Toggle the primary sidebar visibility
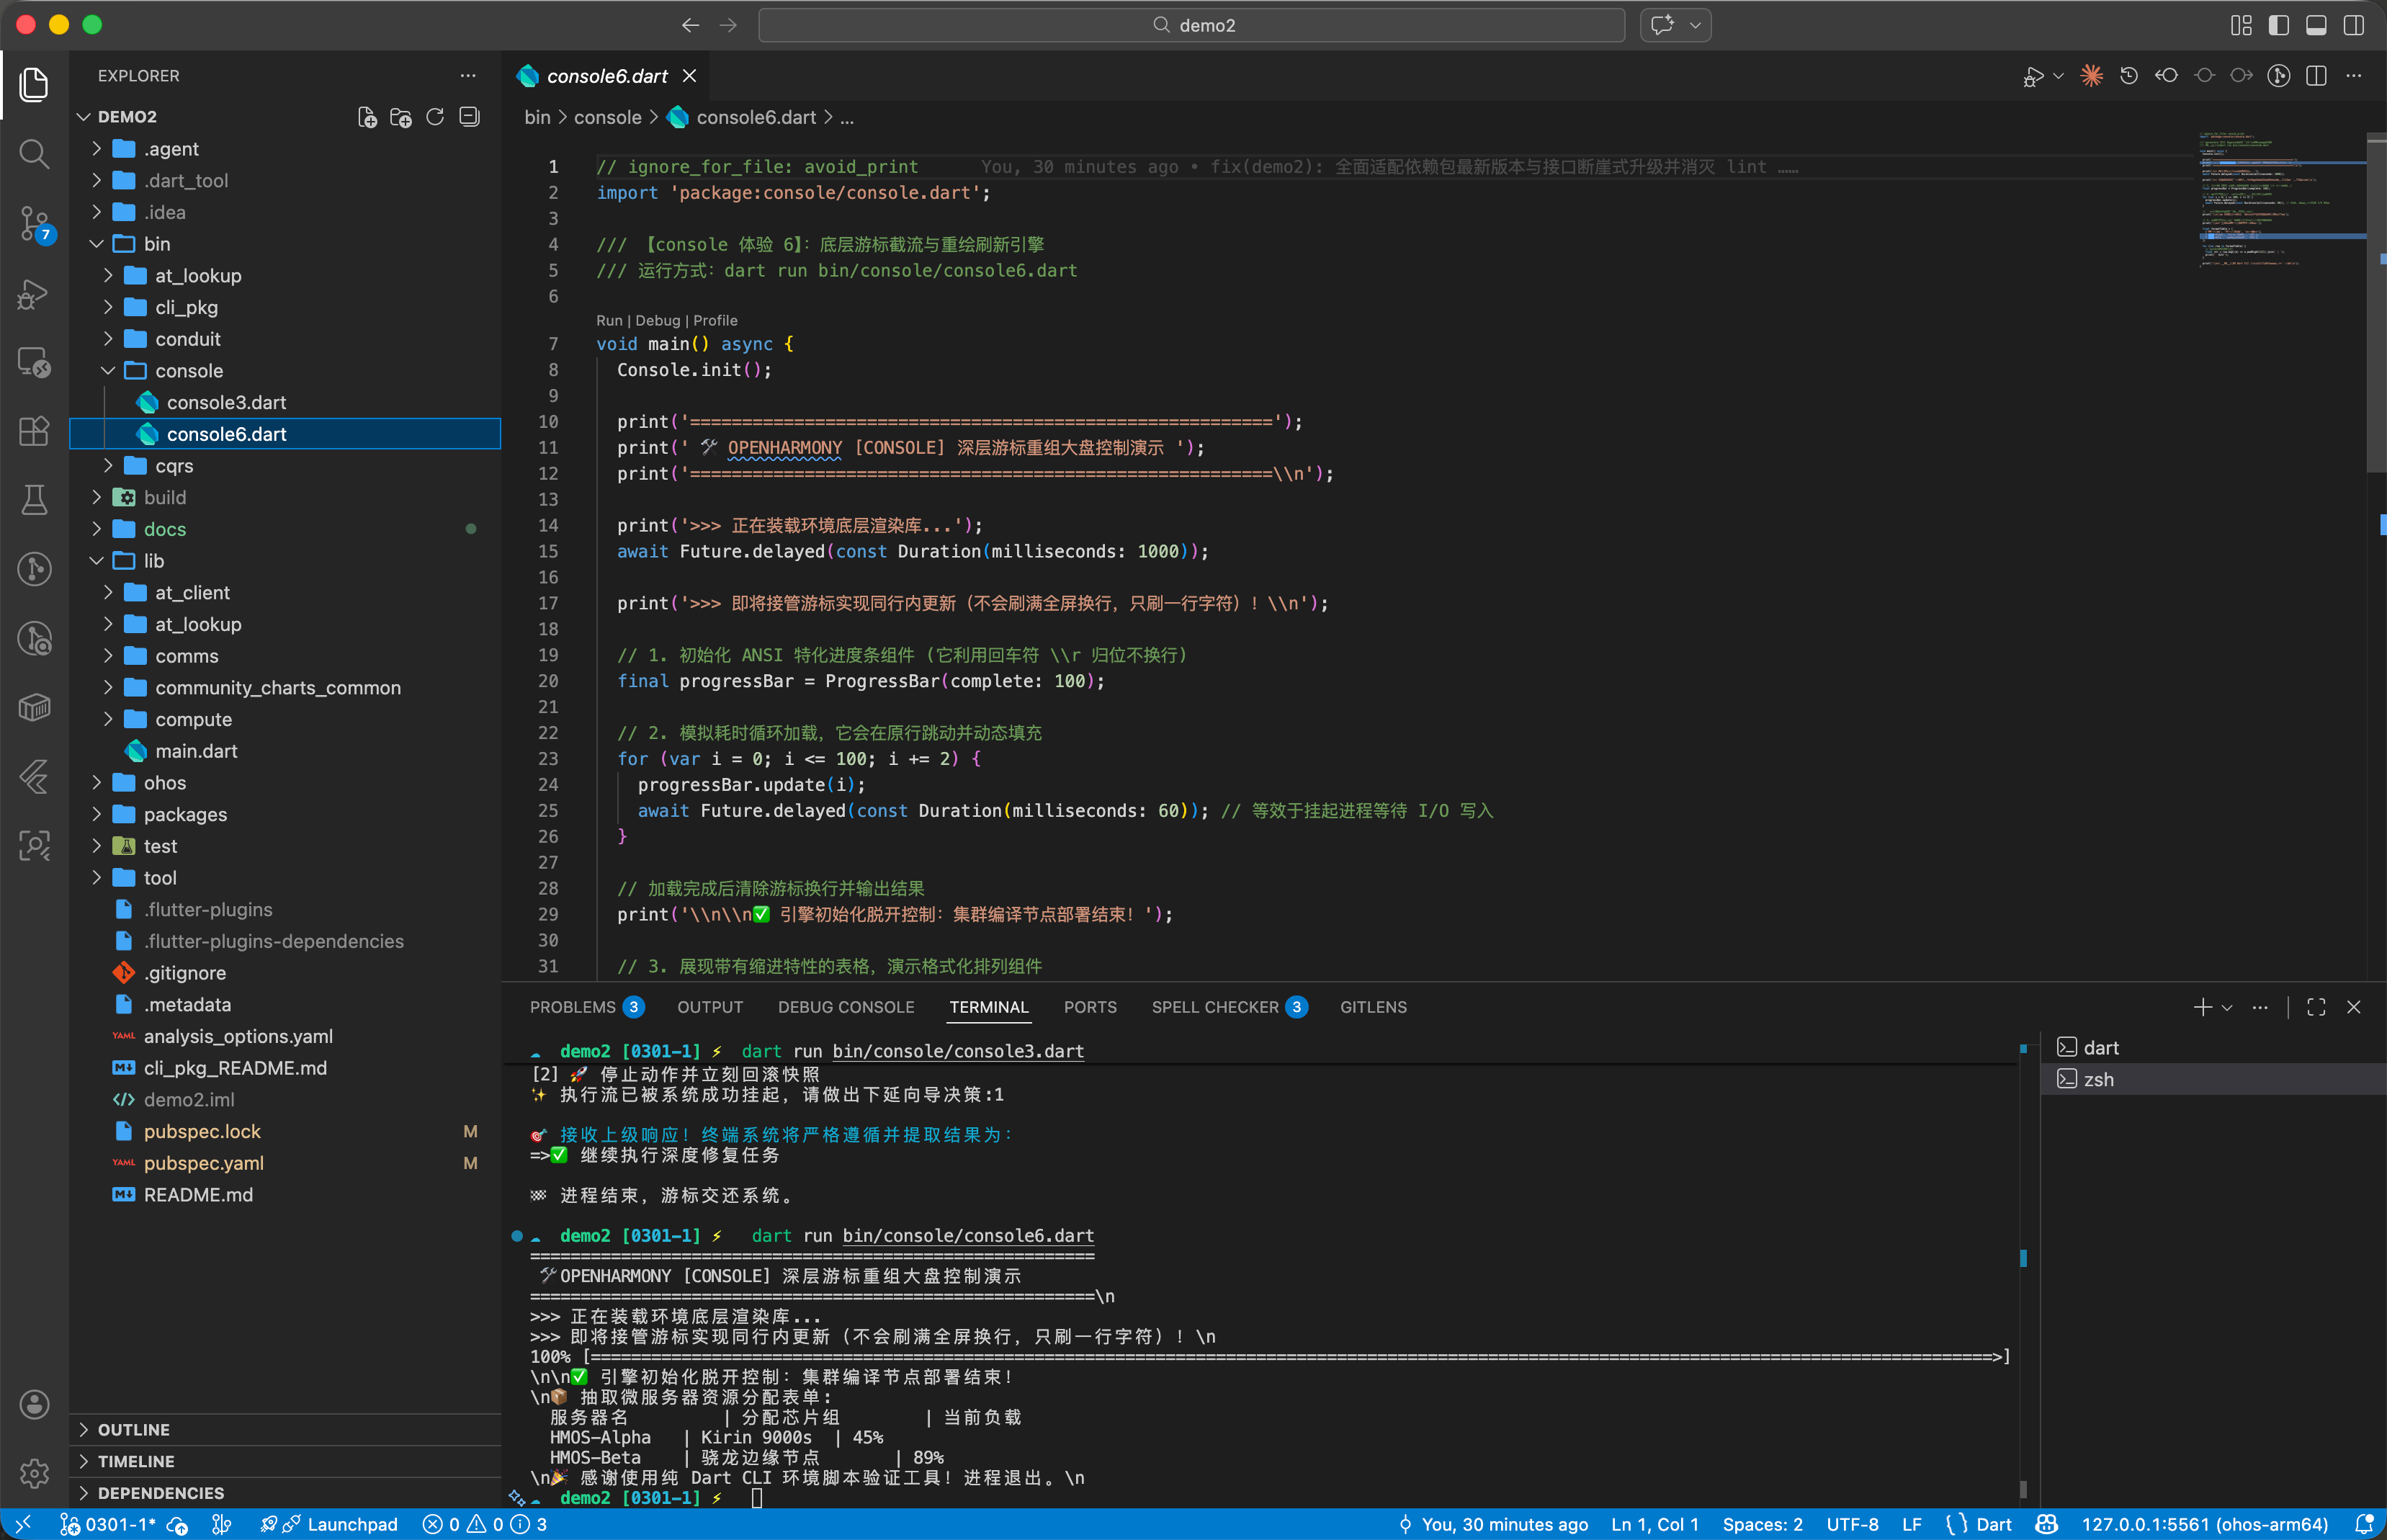 (x=2278, y=25)
